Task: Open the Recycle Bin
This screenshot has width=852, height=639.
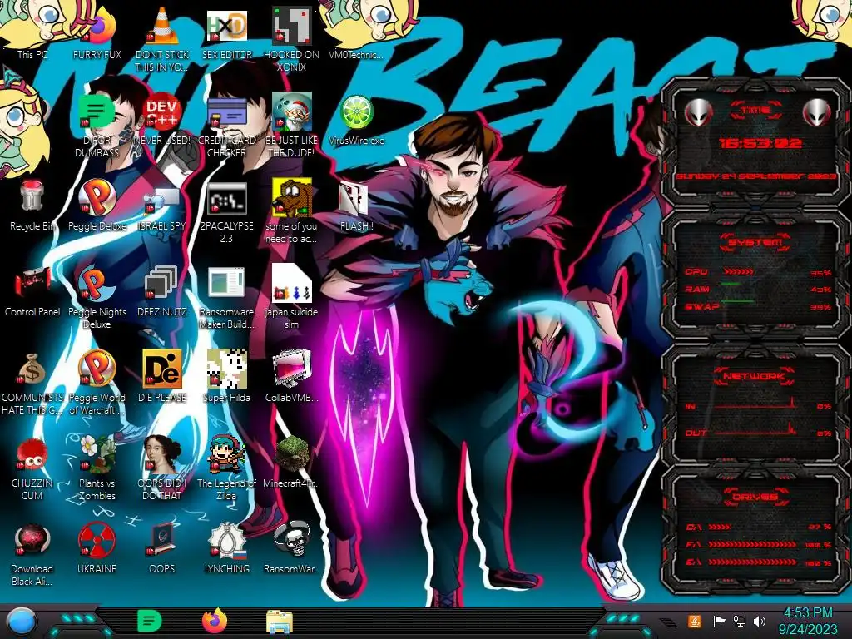Action: (x=32, y=205)
